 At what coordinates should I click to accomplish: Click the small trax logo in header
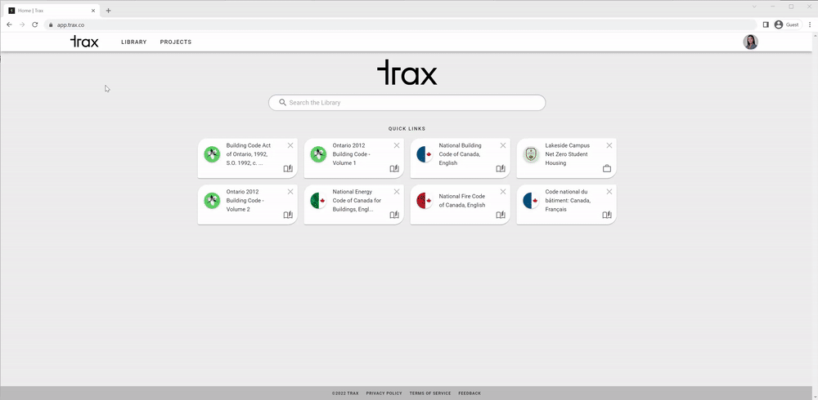point(84,42)
